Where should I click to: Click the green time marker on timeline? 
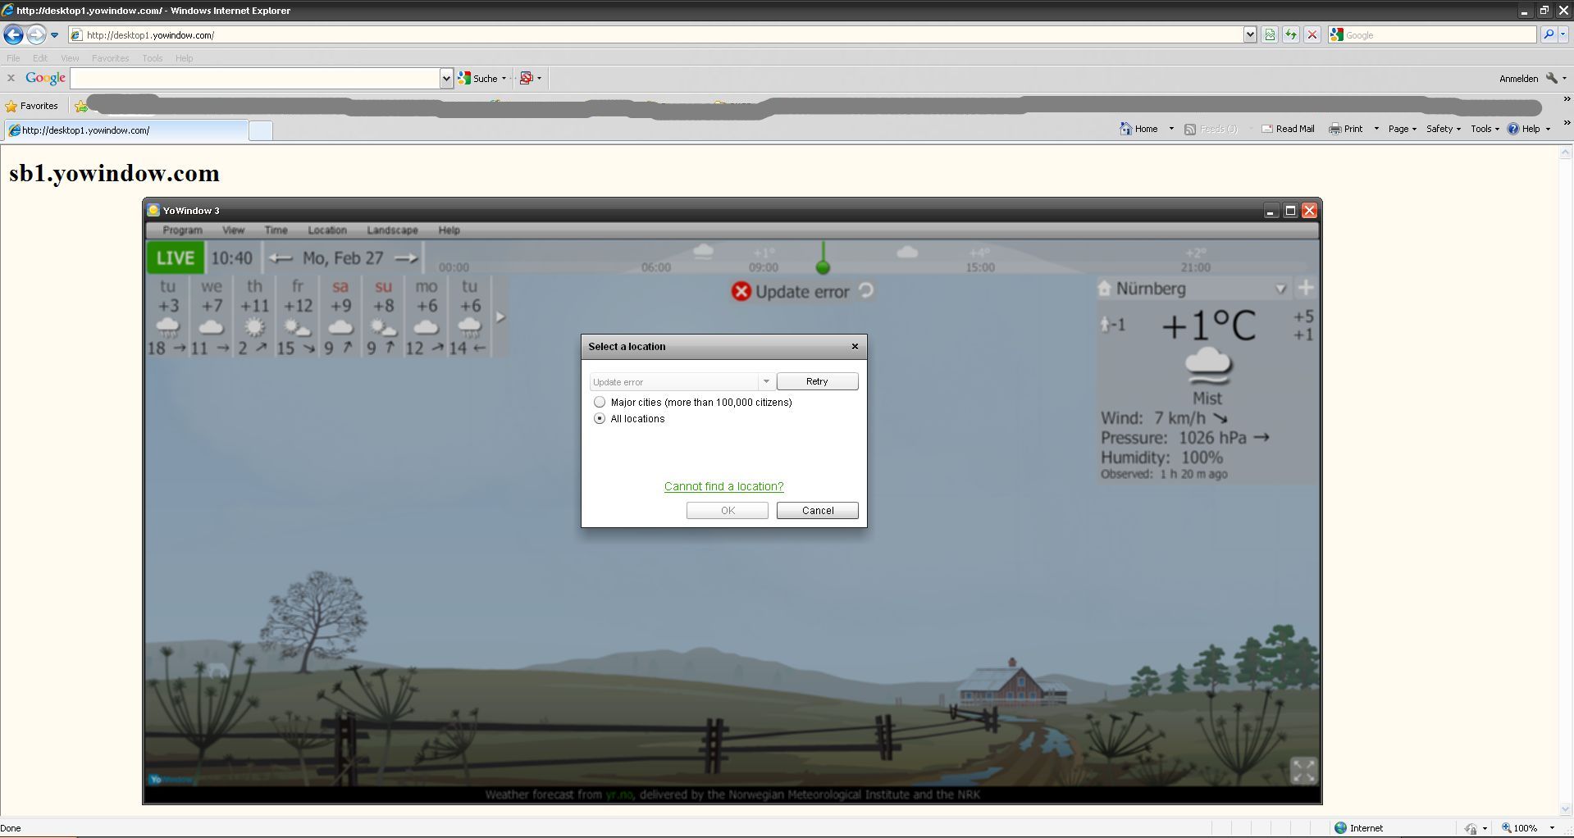823,266
